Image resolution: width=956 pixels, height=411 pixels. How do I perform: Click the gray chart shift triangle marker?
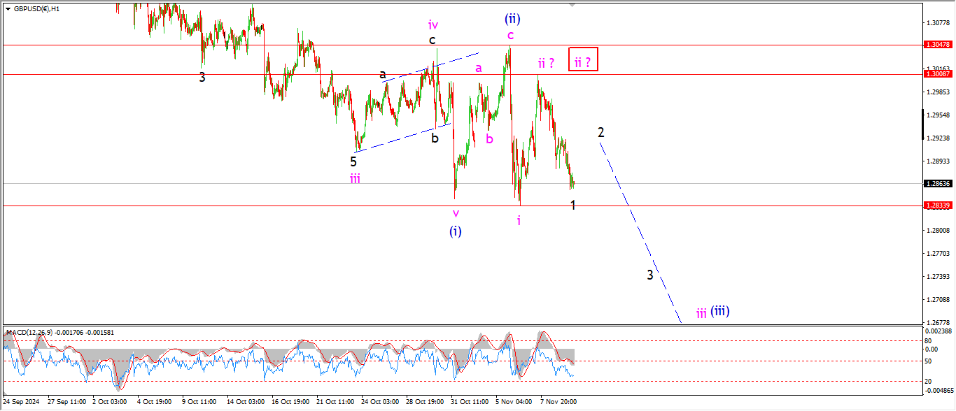[572, 6]
